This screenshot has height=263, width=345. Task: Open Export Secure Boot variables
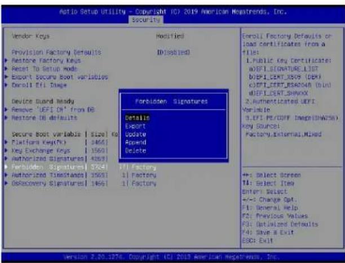(x=60, y=77)
